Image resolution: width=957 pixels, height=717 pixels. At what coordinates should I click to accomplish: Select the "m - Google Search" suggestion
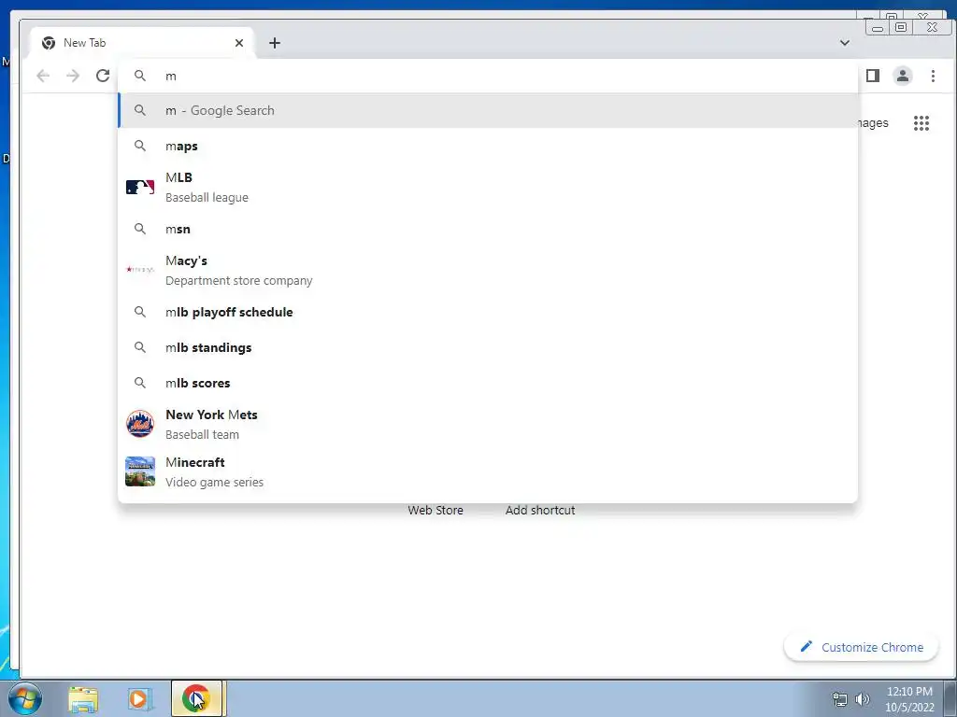click(x=488, y=110)
